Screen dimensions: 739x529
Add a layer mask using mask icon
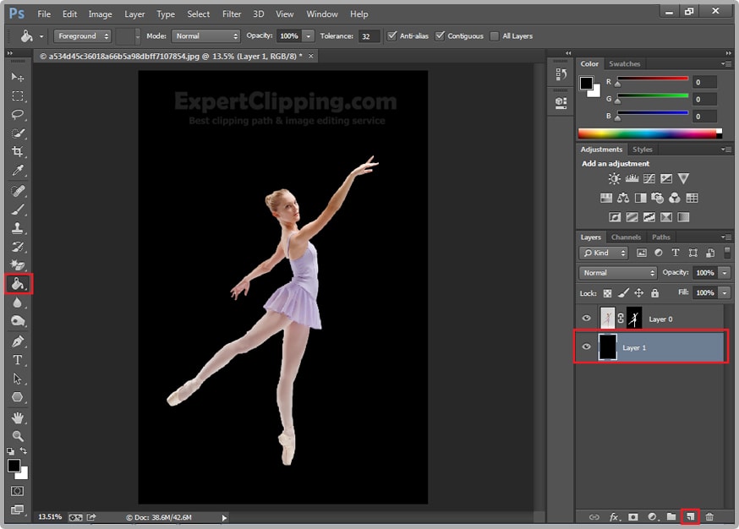pyautogui.click(x=632, y=516)
